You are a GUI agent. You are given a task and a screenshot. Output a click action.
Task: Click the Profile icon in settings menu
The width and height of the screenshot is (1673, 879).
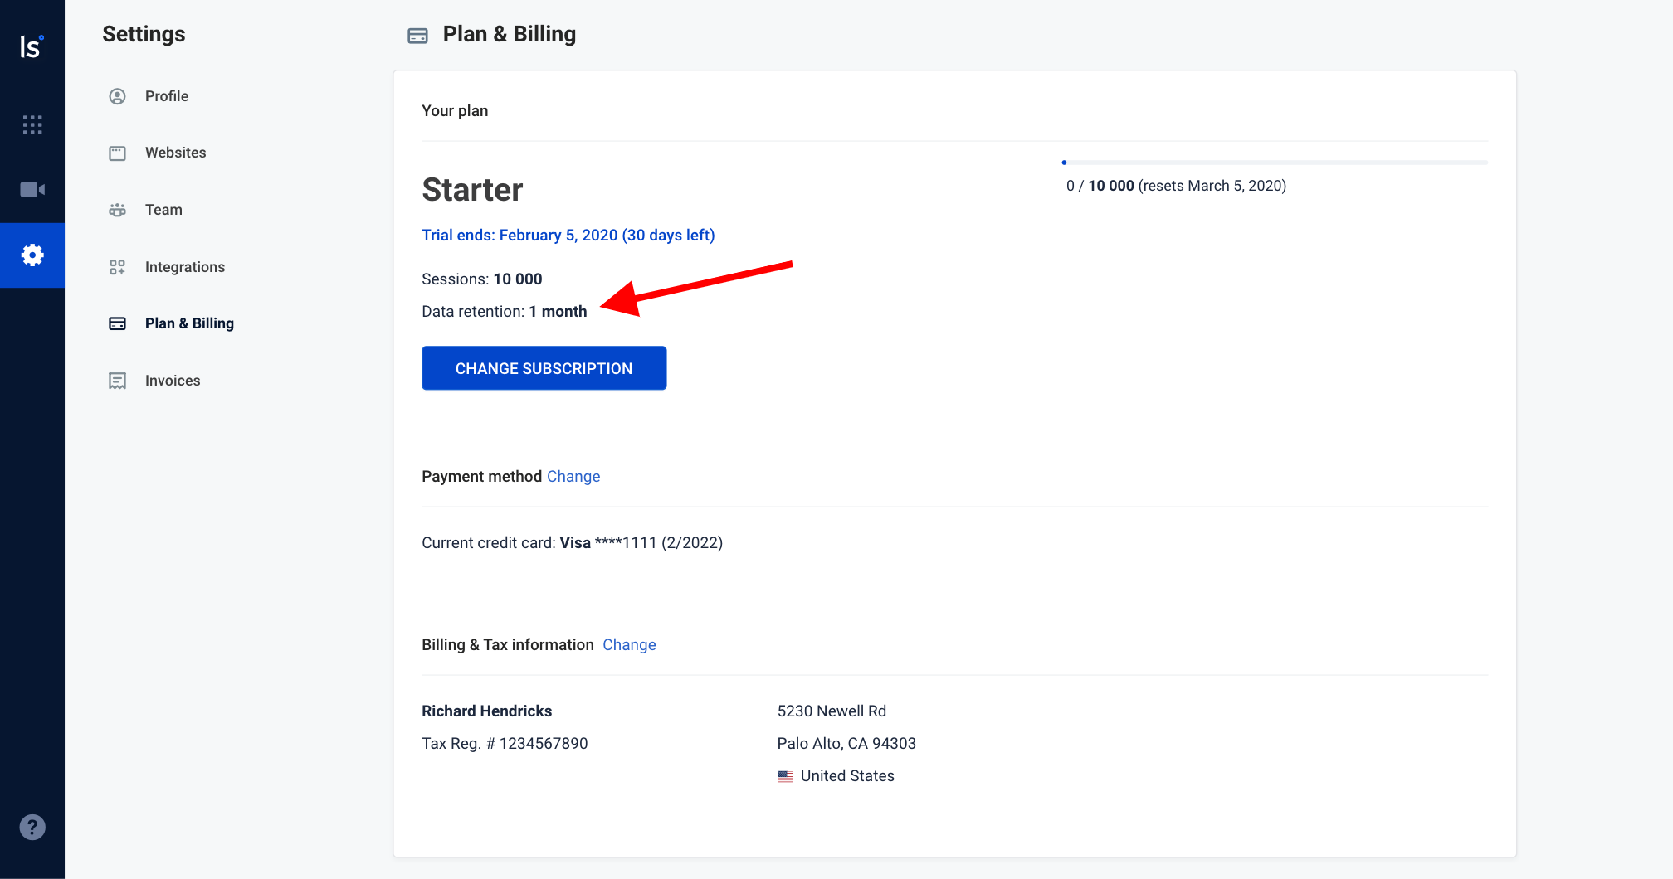tap(117, 95)
